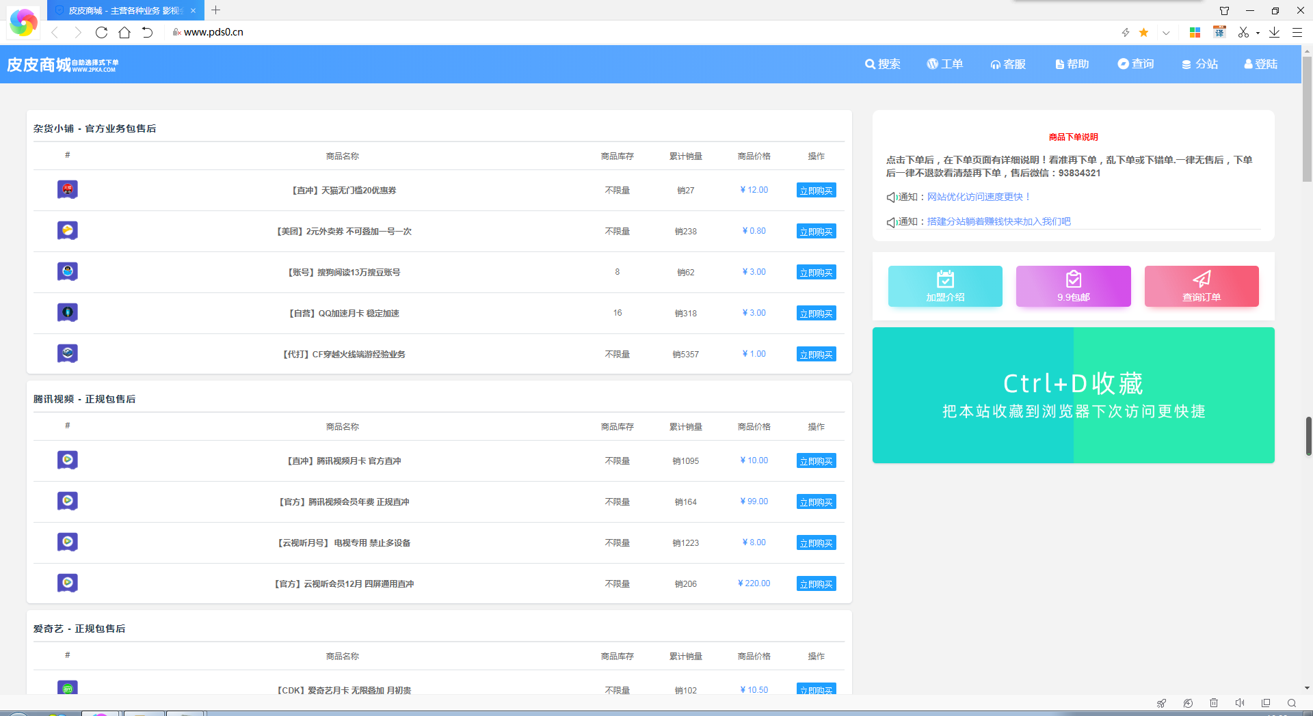Click the 皮皮商城 site logo

tap(62, 64)
